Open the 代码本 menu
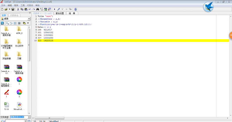Image resolution: width=232 pixels, height=122 pixels. click(x=30, y=5)
